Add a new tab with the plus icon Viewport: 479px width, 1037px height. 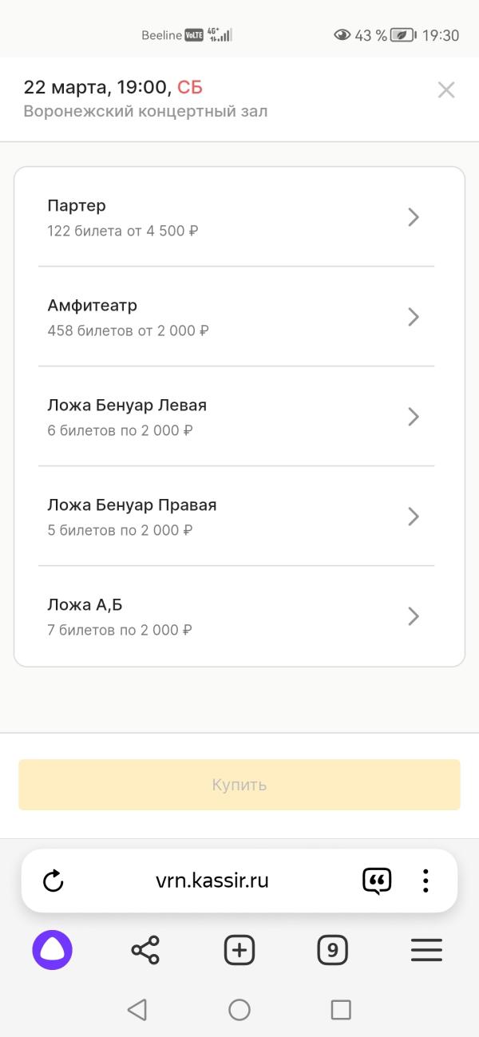coord(239,950)
